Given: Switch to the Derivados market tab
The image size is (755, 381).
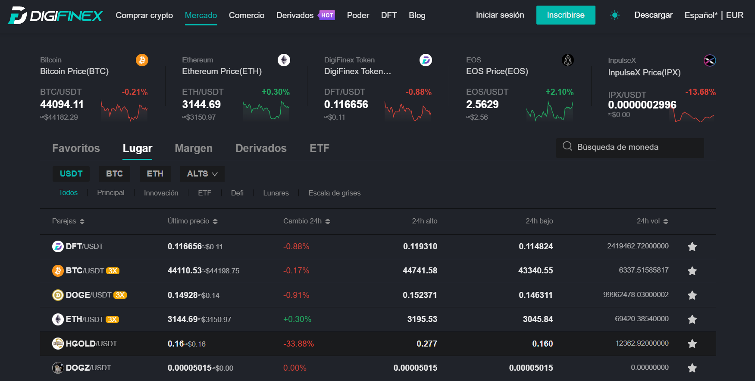Looking at the screenshot, I should click(261, 148).
